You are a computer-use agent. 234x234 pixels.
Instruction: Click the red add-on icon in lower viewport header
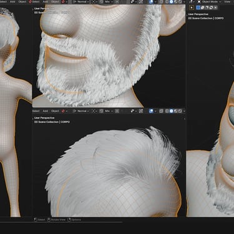click(x=63, y=111)
